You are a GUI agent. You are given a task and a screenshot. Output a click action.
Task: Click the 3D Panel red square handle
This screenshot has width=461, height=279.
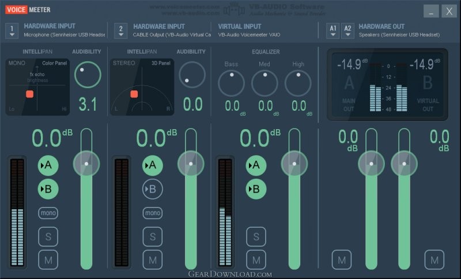[x=134, y=94]
